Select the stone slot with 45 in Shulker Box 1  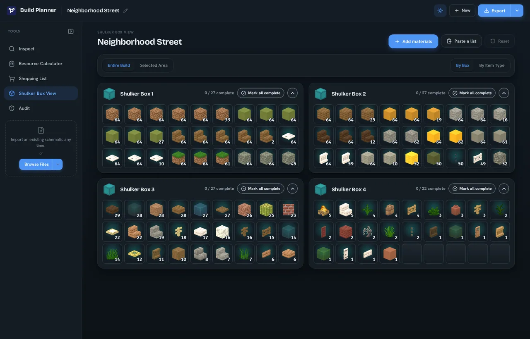pos(289,158)
